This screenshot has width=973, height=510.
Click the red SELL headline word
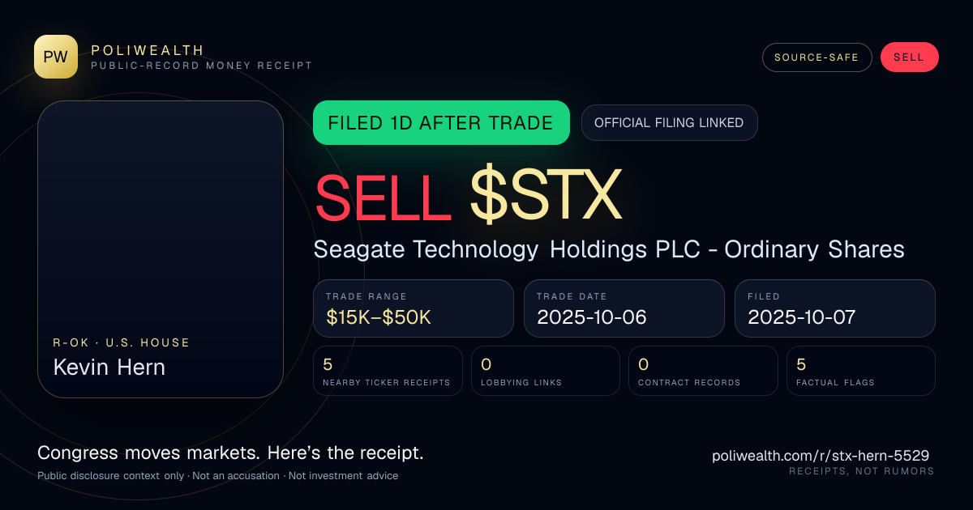[383, 197]
